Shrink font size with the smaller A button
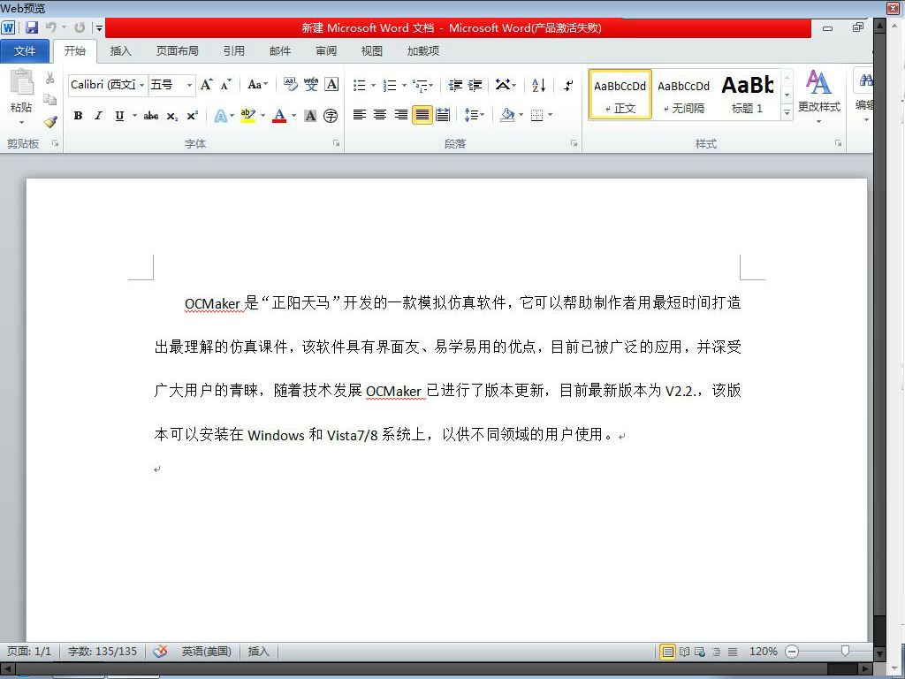The width and height of the screenshot is (905, 679). (x=225, y=85)
